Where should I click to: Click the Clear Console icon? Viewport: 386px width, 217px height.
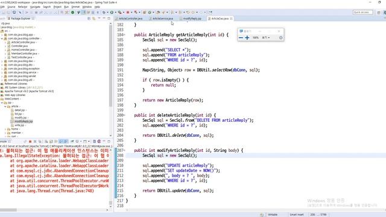[46, 142]
